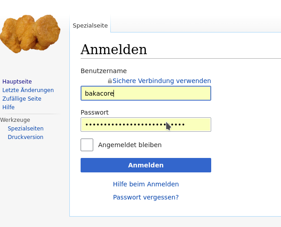Click the Passwort field label

(95, 112)
